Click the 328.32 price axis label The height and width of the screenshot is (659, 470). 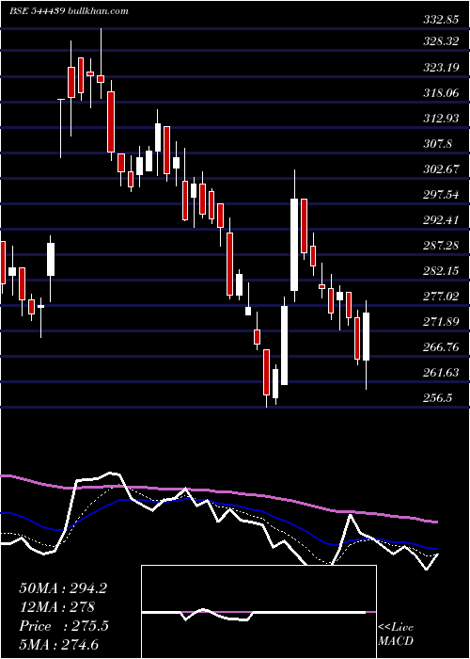click(x=441, y=41)
